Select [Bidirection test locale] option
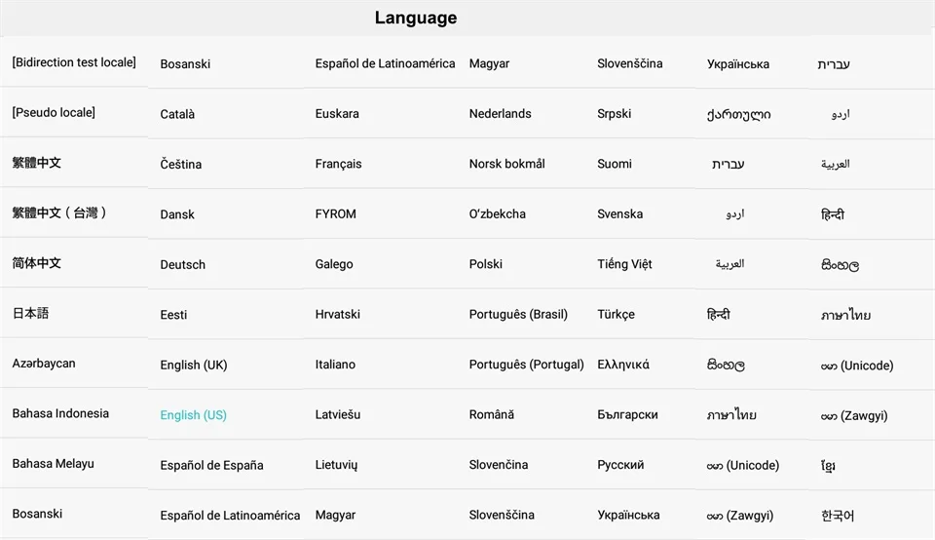The height and width of the screenshot is (540, 935). coord(74,62)
